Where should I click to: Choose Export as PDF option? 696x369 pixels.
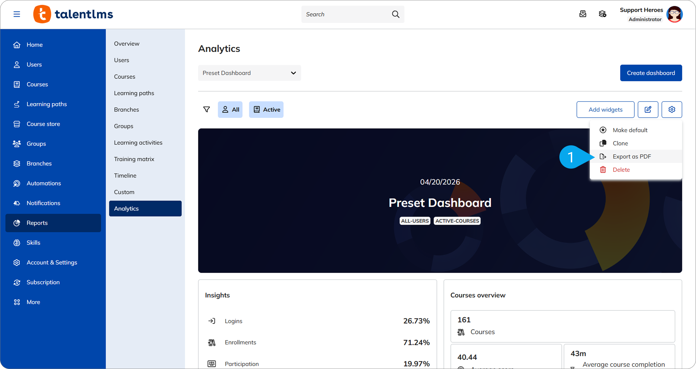pyautogui.click(x=636, y=156)
